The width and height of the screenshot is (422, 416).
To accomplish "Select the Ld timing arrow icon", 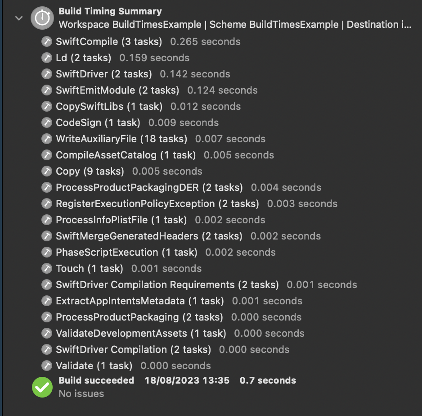I will tap(47, 58).
